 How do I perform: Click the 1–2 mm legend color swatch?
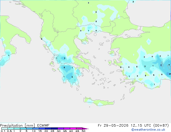17,128
